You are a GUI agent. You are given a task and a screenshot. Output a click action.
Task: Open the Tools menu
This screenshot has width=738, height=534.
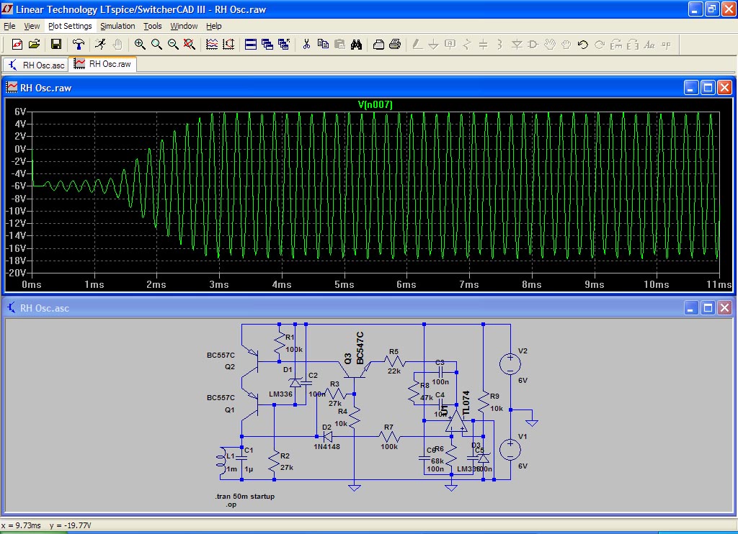[x=153, y=26]
